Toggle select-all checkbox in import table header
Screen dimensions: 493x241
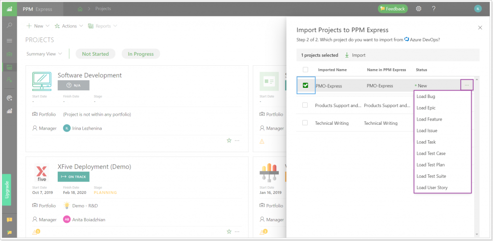[x=305, y=70]
